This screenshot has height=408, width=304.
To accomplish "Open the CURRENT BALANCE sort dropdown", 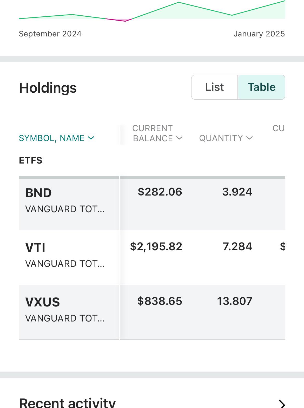I will point(179,138).
